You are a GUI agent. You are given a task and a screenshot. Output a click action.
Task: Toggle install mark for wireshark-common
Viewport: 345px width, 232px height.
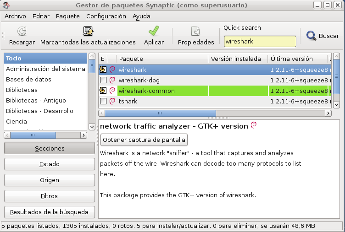103,91
